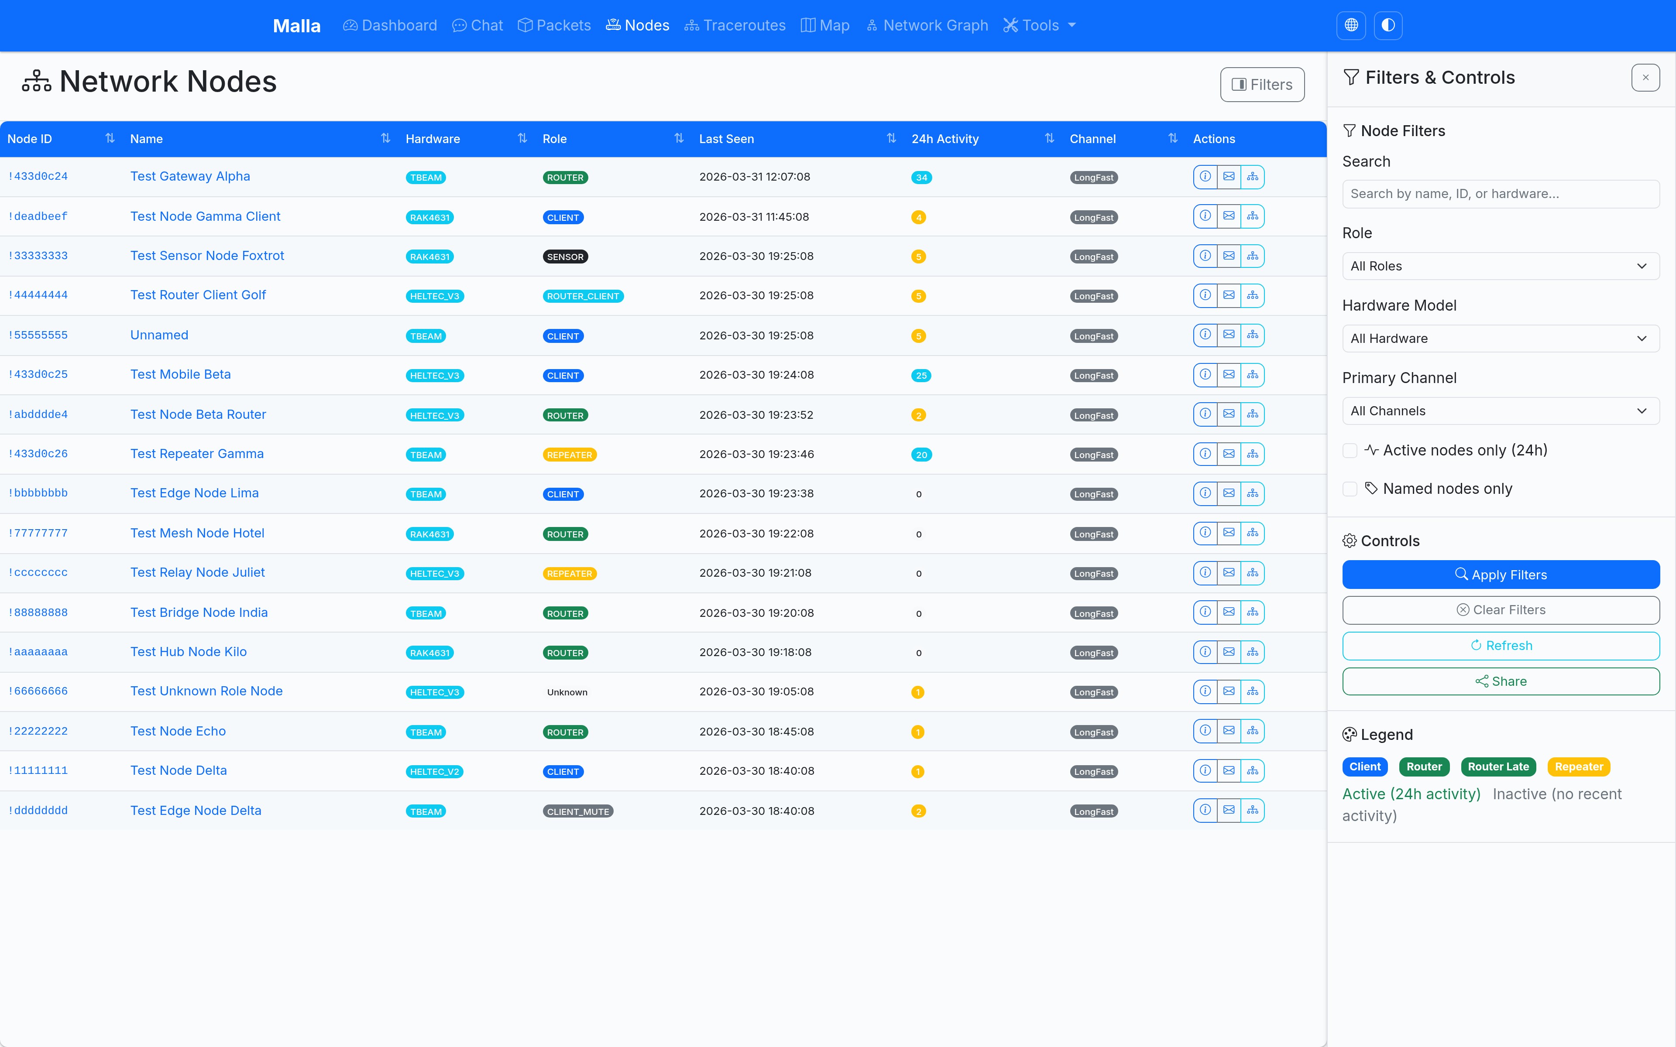Open the Tools menu in navbar

1040,26
